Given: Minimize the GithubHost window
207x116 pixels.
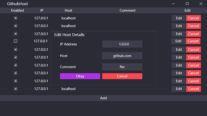Looking at the screenshot, I should coord(173,4).
